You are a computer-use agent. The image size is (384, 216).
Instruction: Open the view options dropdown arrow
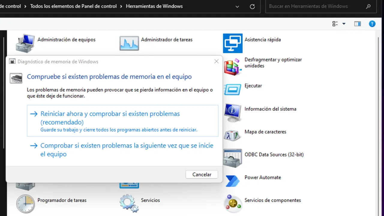[344, 24]
